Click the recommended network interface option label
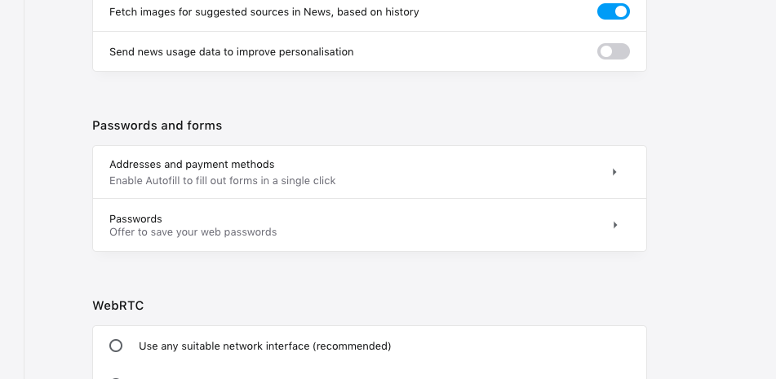Image resolution: width=776 pixels, height=379 pixels. (264, 346)
